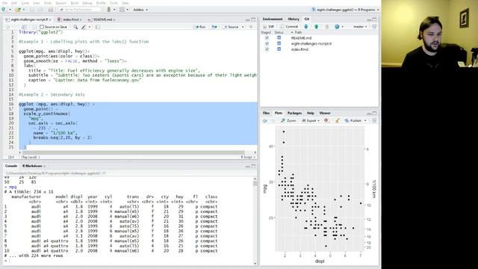This screenshot has width=478, height=269.
Task: Maximize the console pane
Action: 253,166
